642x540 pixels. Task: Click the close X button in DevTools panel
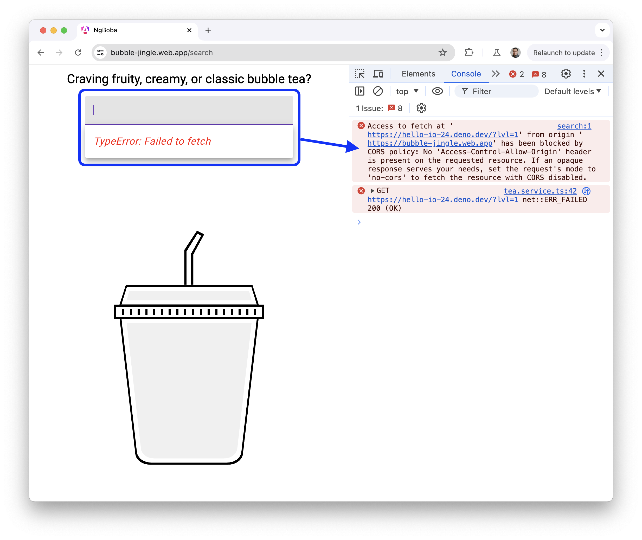tap(601, 74)
